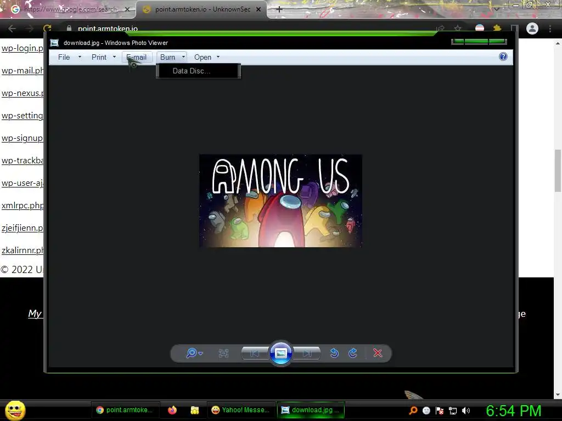Open the zoom magnifier control

pyautogui.click(x=194, y=353)
